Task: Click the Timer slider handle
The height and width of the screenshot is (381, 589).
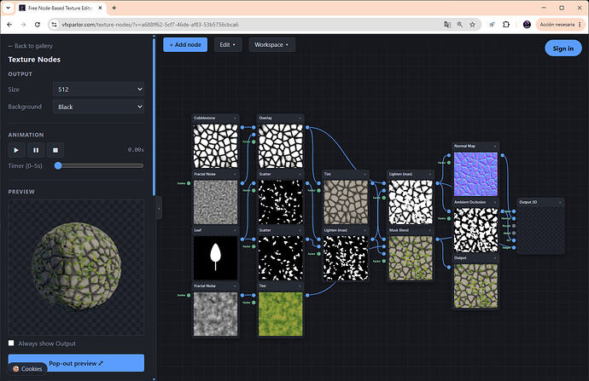Action: coord(58,165)
